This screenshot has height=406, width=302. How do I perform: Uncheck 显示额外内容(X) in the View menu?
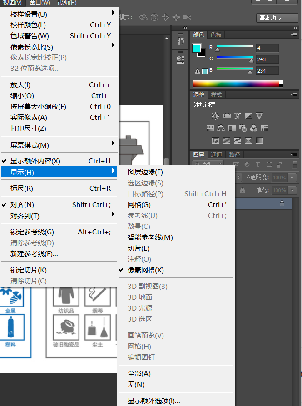pos(59,161)
